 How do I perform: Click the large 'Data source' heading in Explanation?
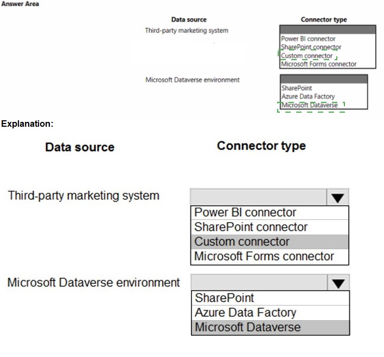(x=80, y=147)
